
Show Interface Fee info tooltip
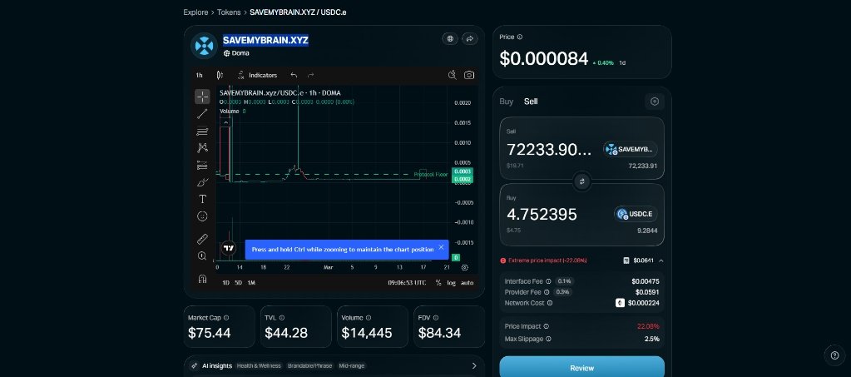(548, 281)
